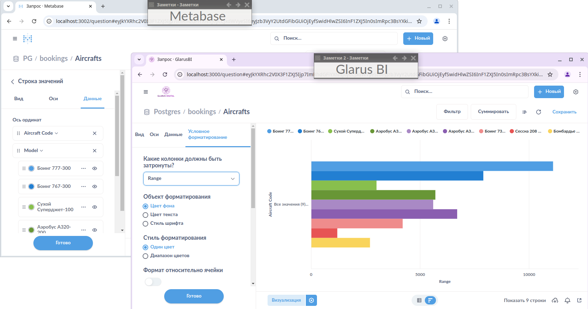Select Диапазон цветов formatting style

click(145, 256)
